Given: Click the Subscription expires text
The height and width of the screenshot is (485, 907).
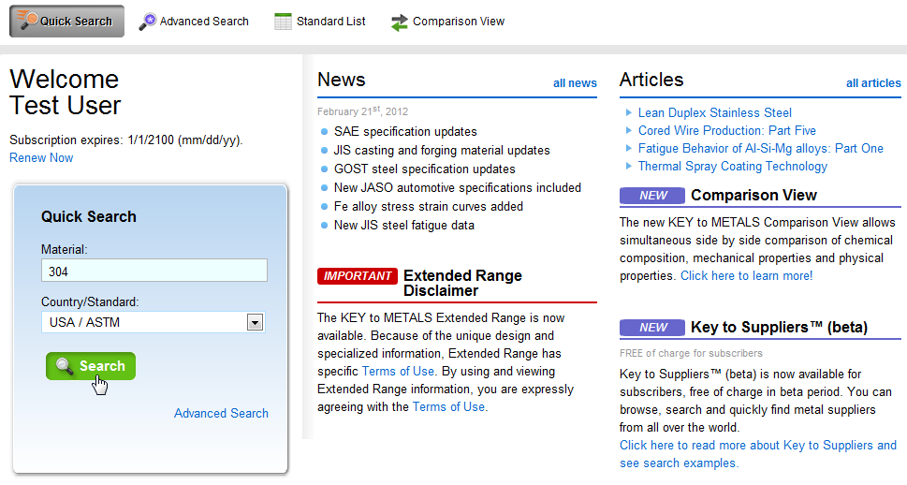Looking at the screenshot, I should tap(126, 140).
